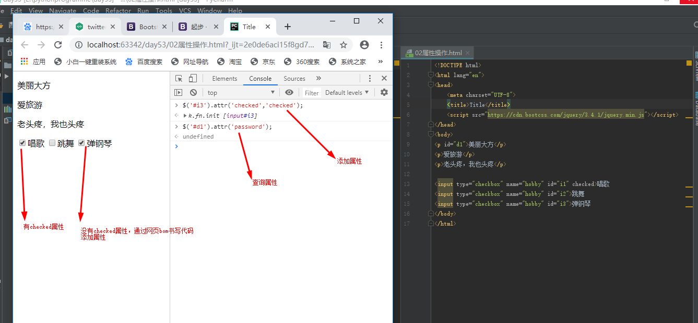Switch to the Elements DevTools tab
Screen dimensions: 698x323
tap(224, 78)
